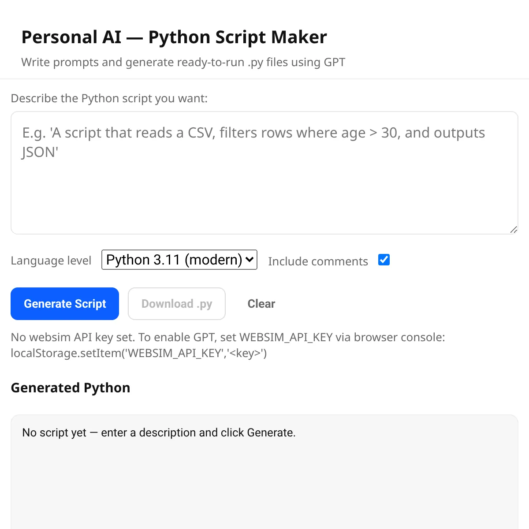Click the disabled Download .py button
529x529 pixels.
point(176,304)
